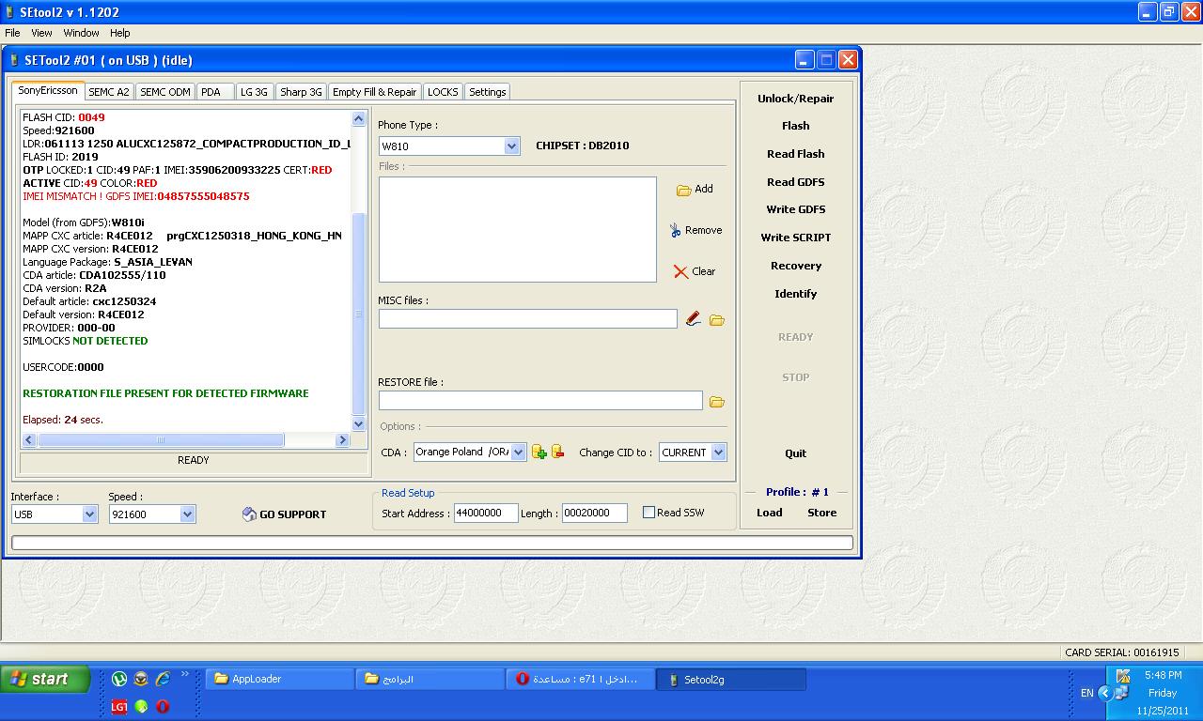Click the Length input field
Viewport: 1203px width, 721px height.
[x=595, y=513]
